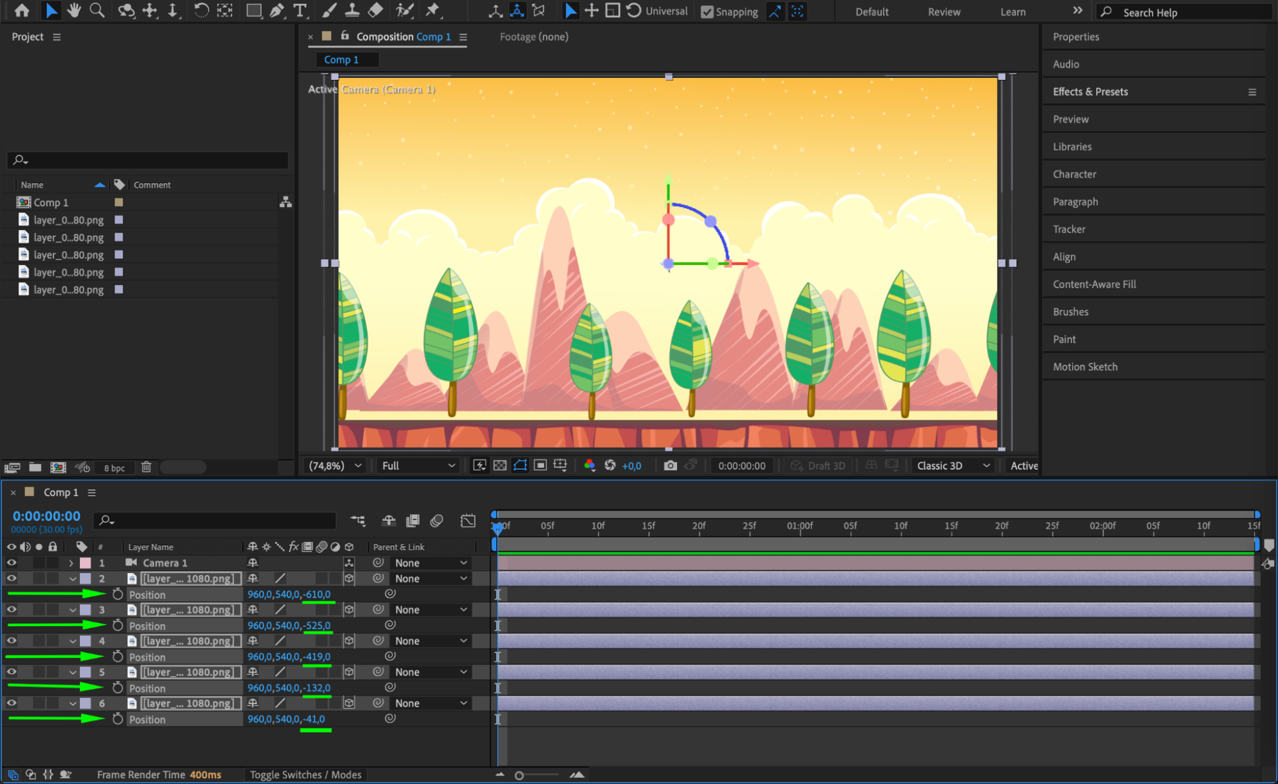Click the 8 bpc color depth button
1278x784 pixels.
(x=114, y=468)
